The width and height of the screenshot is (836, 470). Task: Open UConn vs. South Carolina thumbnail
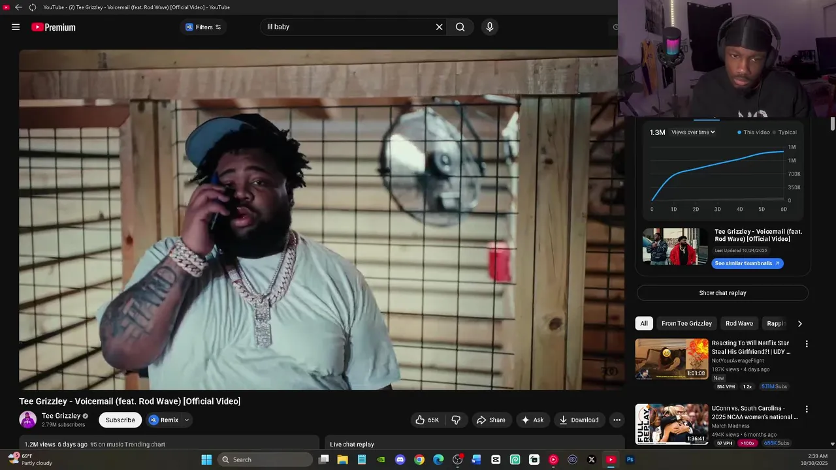(x=671, y=424)
